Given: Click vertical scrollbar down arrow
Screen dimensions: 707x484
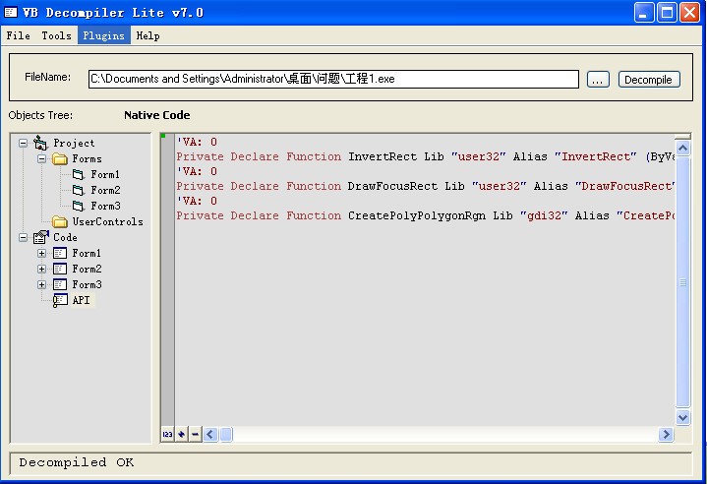Looking at the screenshot, I should click(683, 417).
